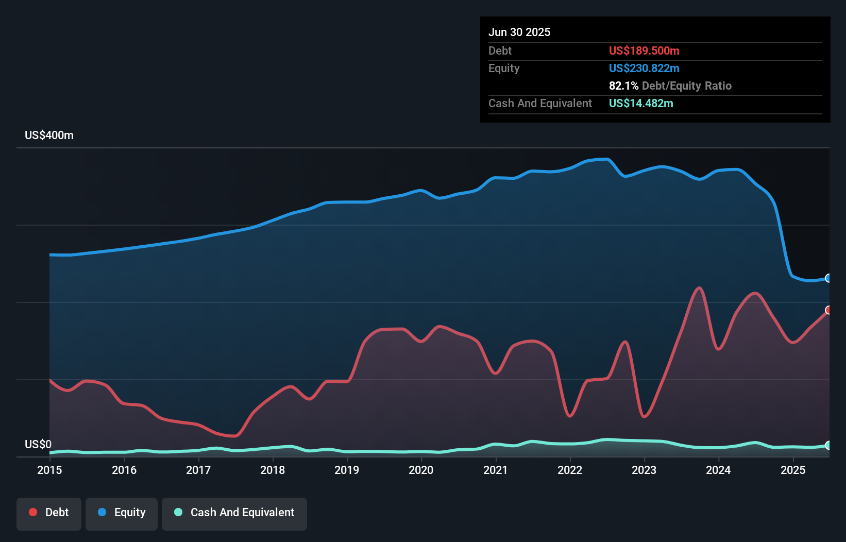Viewport: 846px width, 542px height.
Task: Open the Debt/Equity Ratio details row
Action: [670, 86]
